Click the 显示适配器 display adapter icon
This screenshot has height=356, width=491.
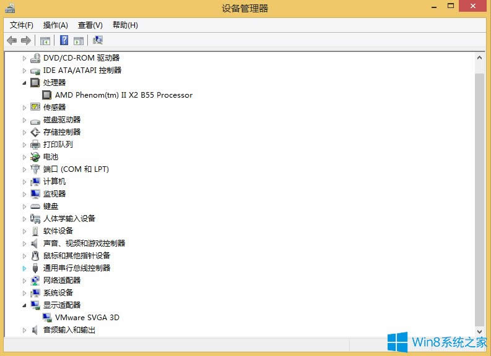pyautogui.click(x=35, y=305)
